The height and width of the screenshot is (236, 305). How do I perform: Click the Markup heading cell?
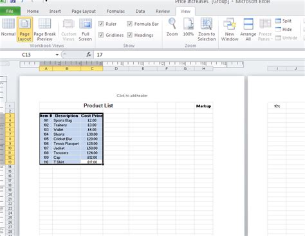click(x=204, y=106)
